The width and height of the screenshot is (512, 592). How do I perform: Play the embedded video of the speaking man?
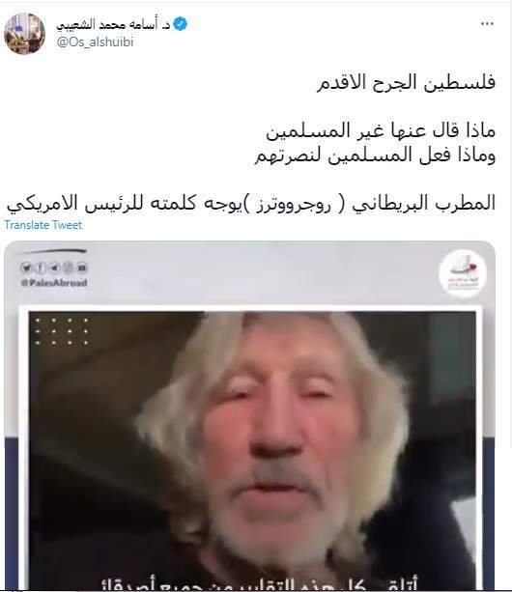[252, 449]
